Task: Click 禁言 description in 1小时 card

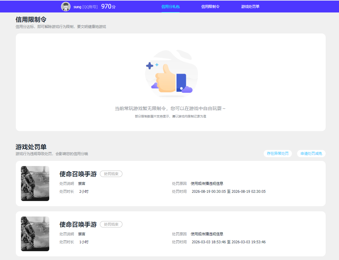Action: coord(82,234)
